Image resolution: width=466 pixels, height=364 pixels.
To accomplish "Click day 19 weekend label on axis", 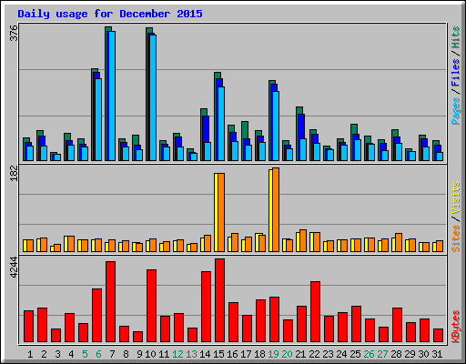I will click(273, 354).
